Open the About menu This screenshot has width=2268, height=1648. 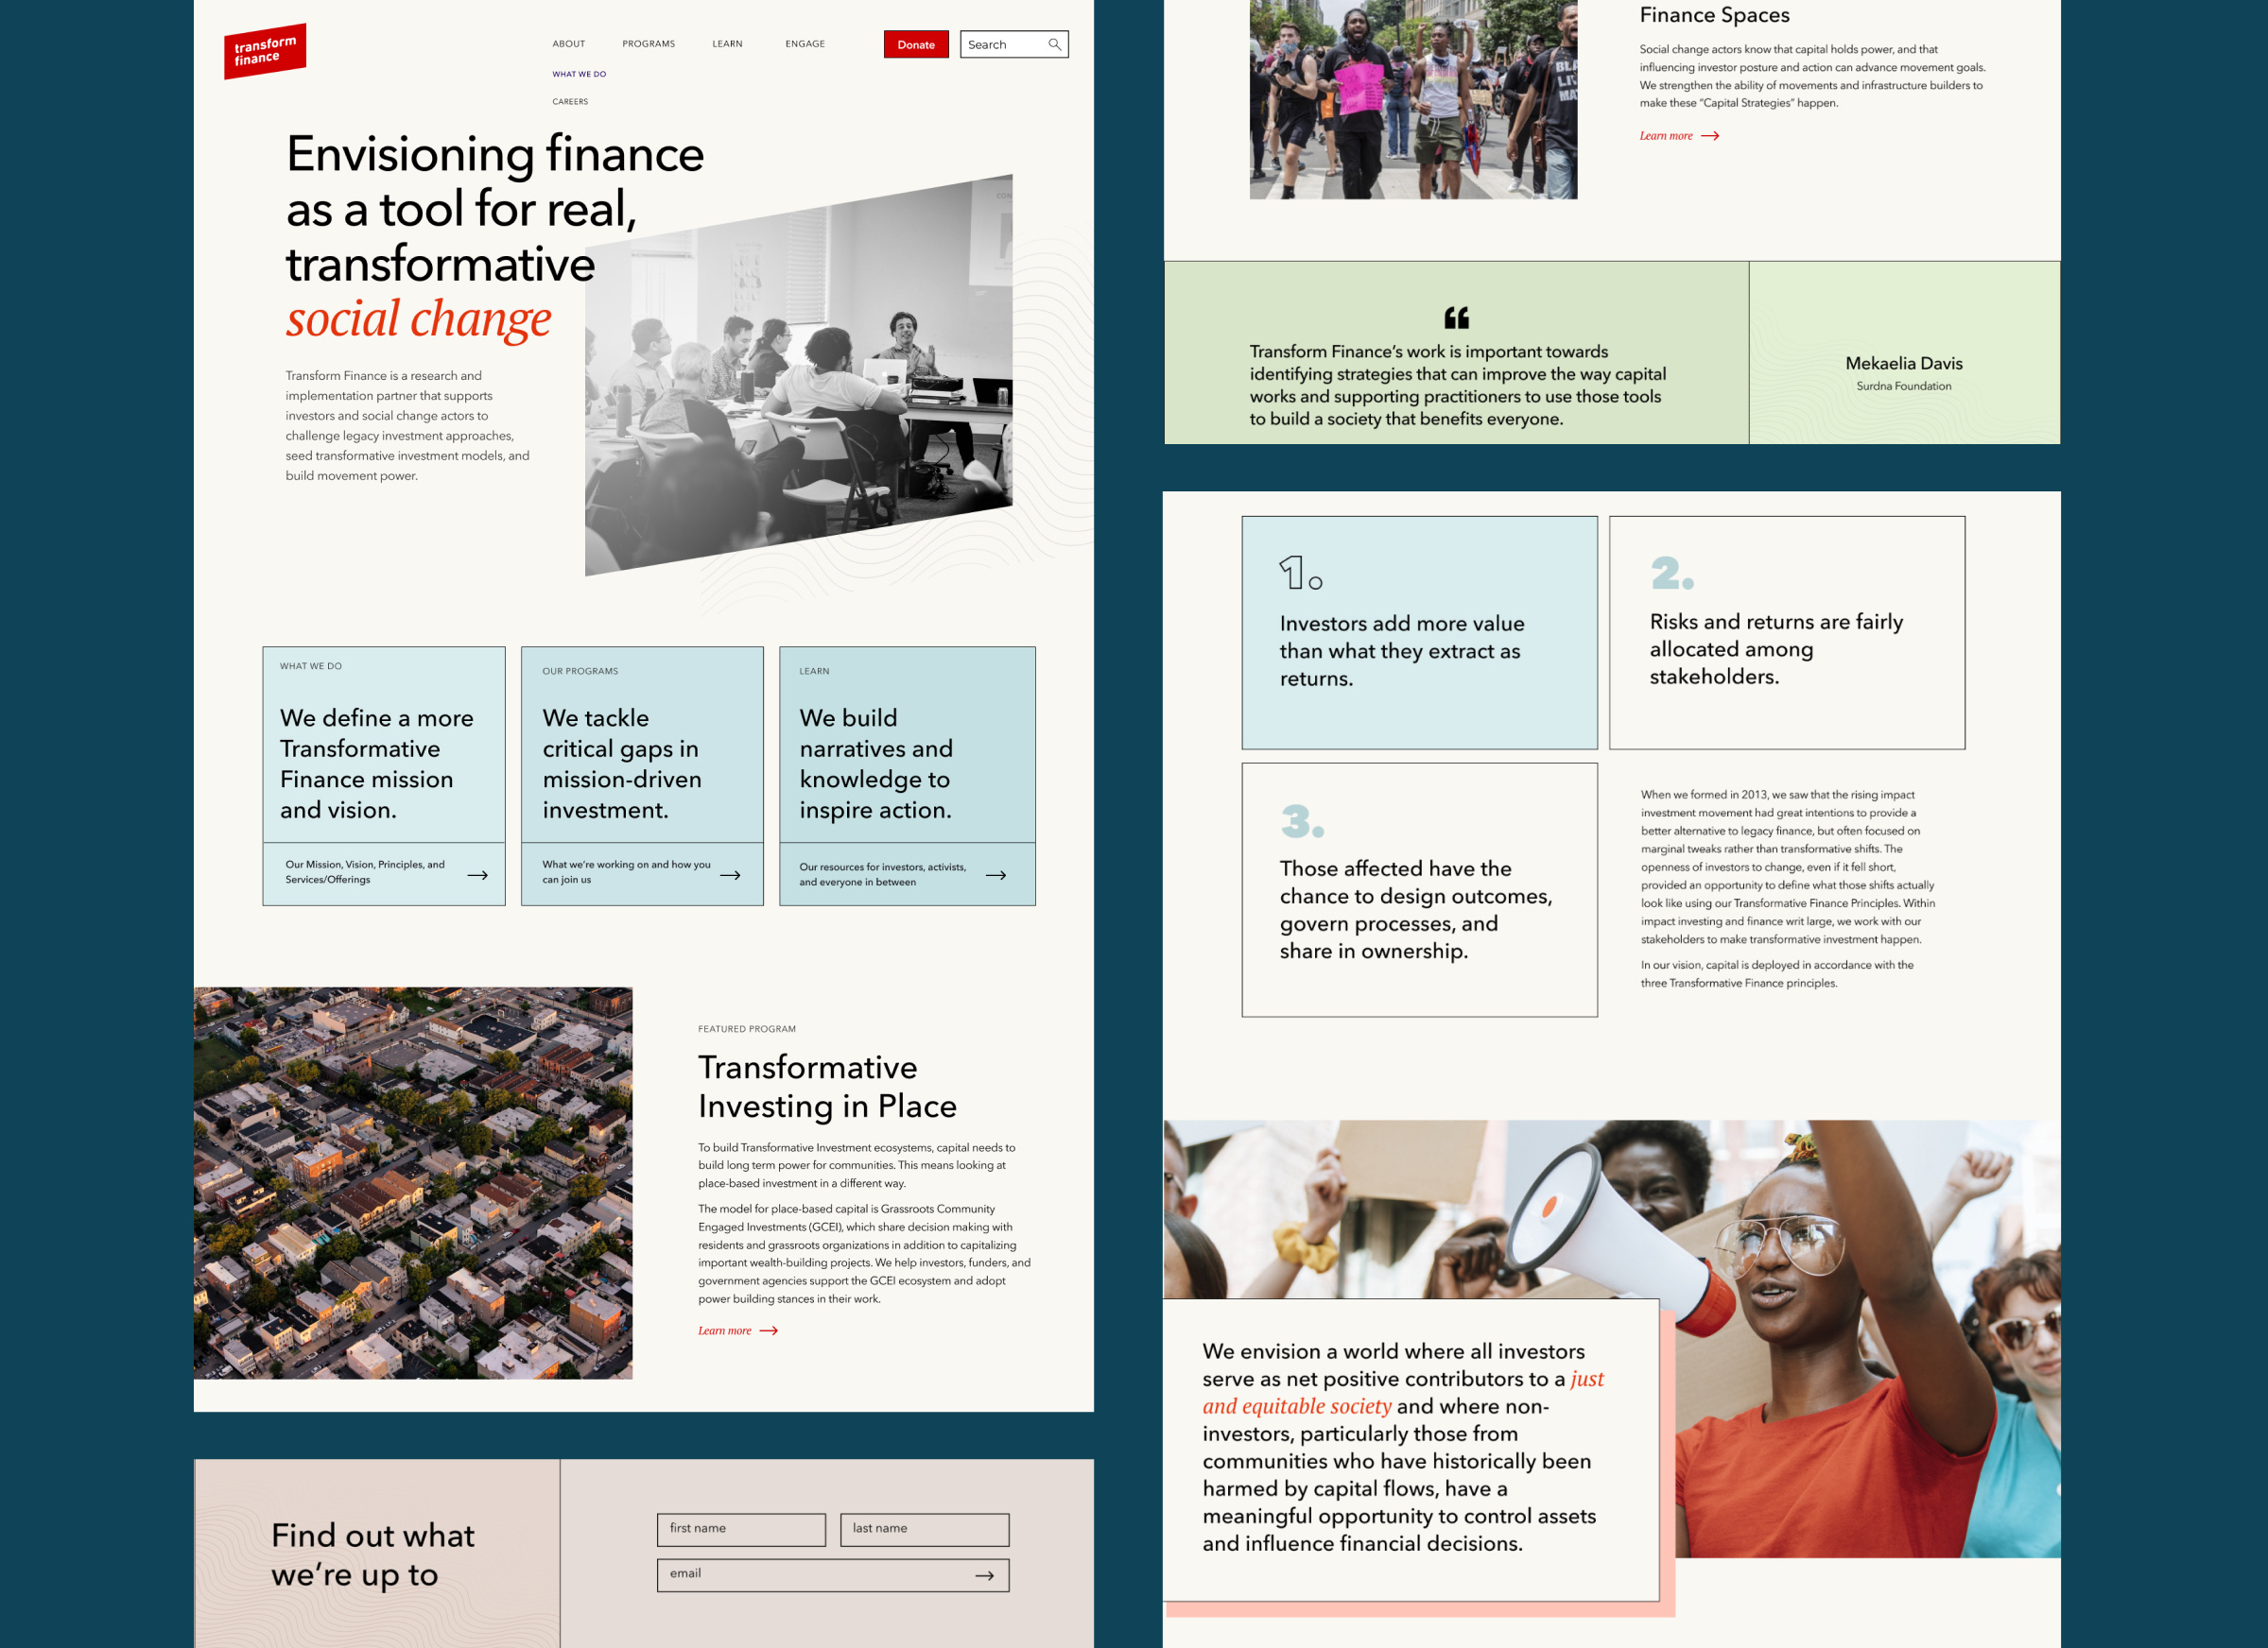click(568, 44)
